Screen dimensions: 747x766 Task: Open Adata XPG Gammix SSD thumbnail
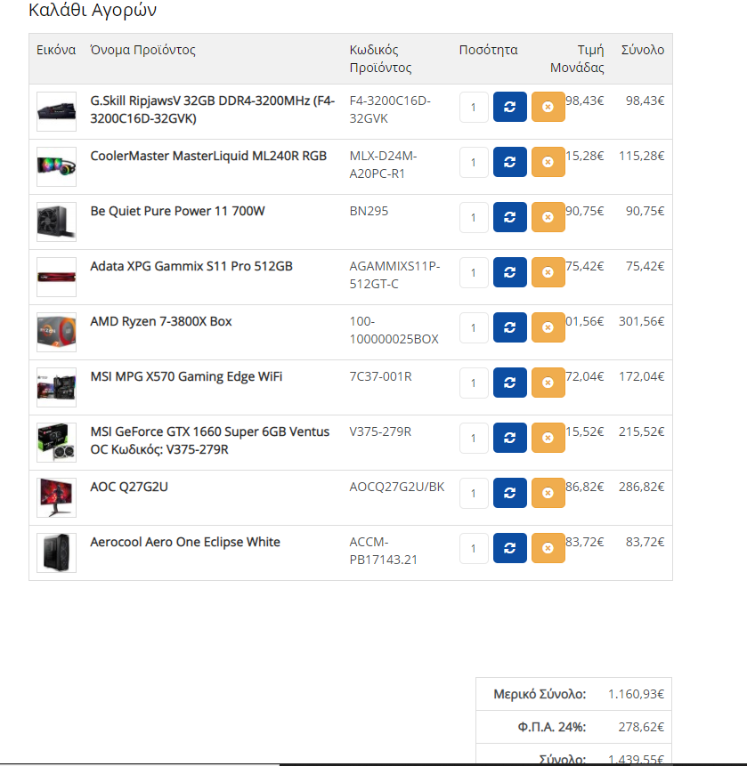[x=56, y=277]
